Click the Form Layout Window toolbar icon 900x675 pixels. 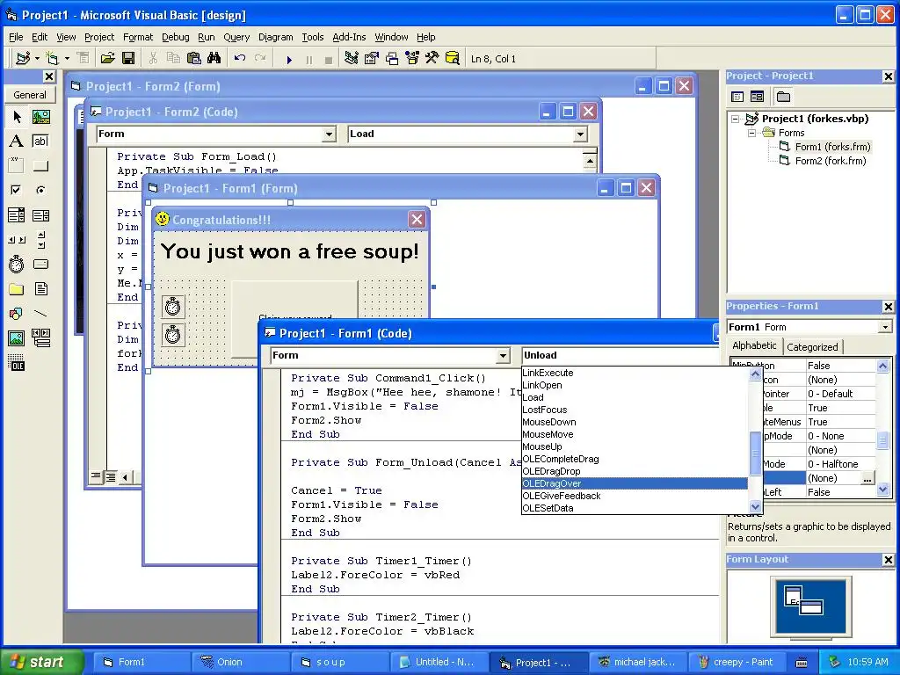(392, 58)
